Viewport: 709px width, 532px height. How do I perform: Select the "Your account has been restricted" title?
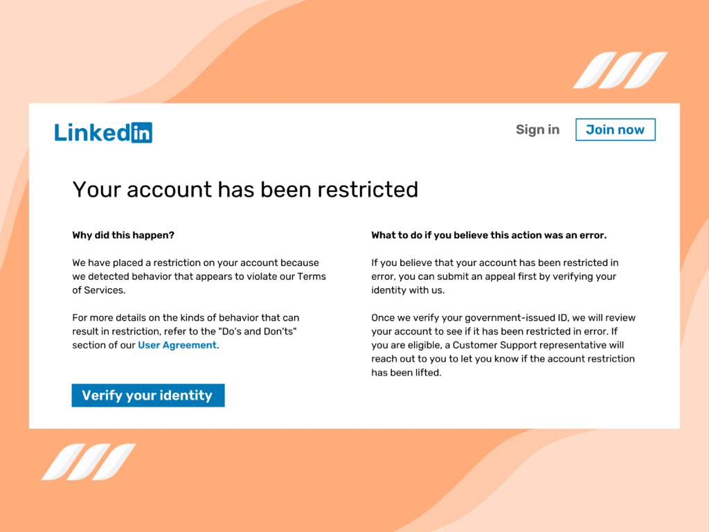click(x=245, y=189)
